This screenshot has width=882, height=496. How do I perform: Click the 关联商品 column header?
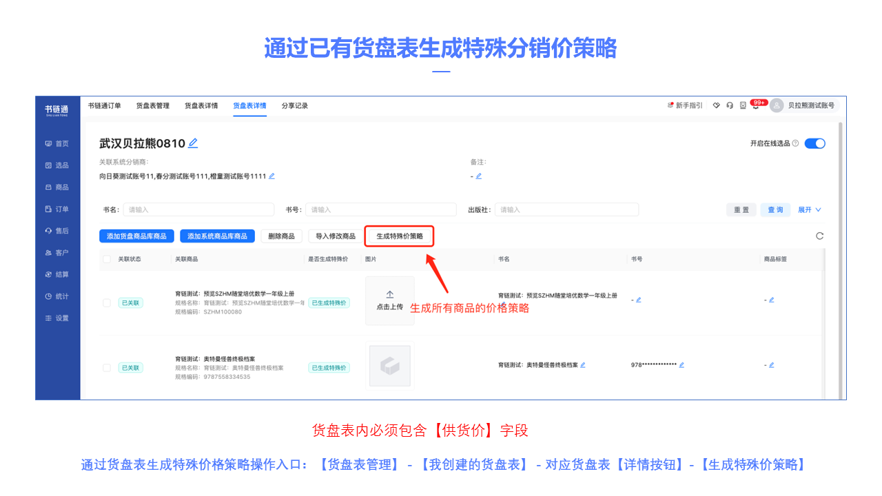[188, 259]
